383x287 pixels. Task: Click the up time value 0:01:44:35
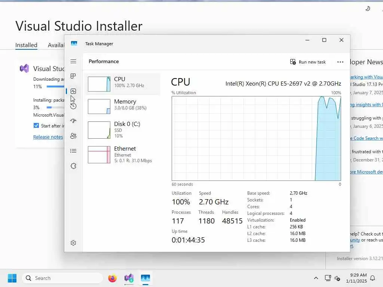coord(188,240)
